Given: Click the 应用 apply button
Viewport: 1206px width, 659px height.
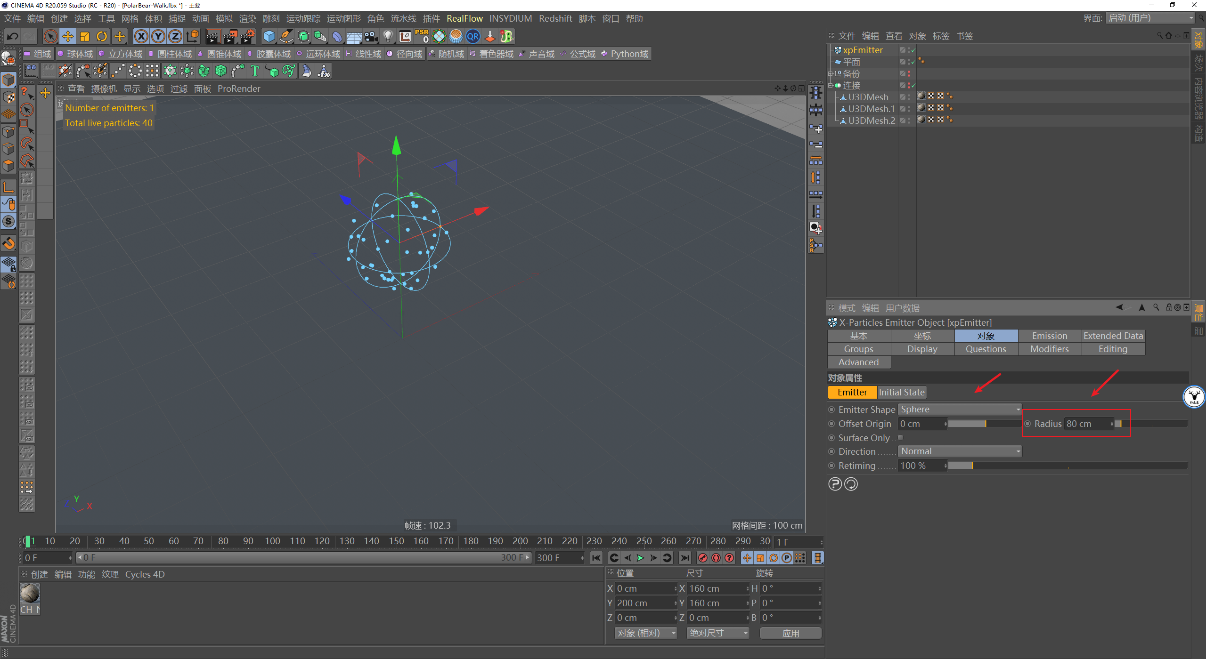Looking at the screenshot, I should tap(790, 633).
